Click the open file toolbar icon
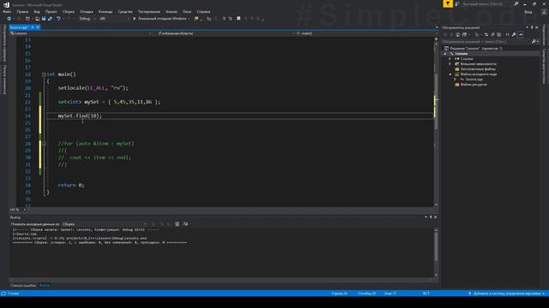Screen dimensions: 549x308 (37, 19)
